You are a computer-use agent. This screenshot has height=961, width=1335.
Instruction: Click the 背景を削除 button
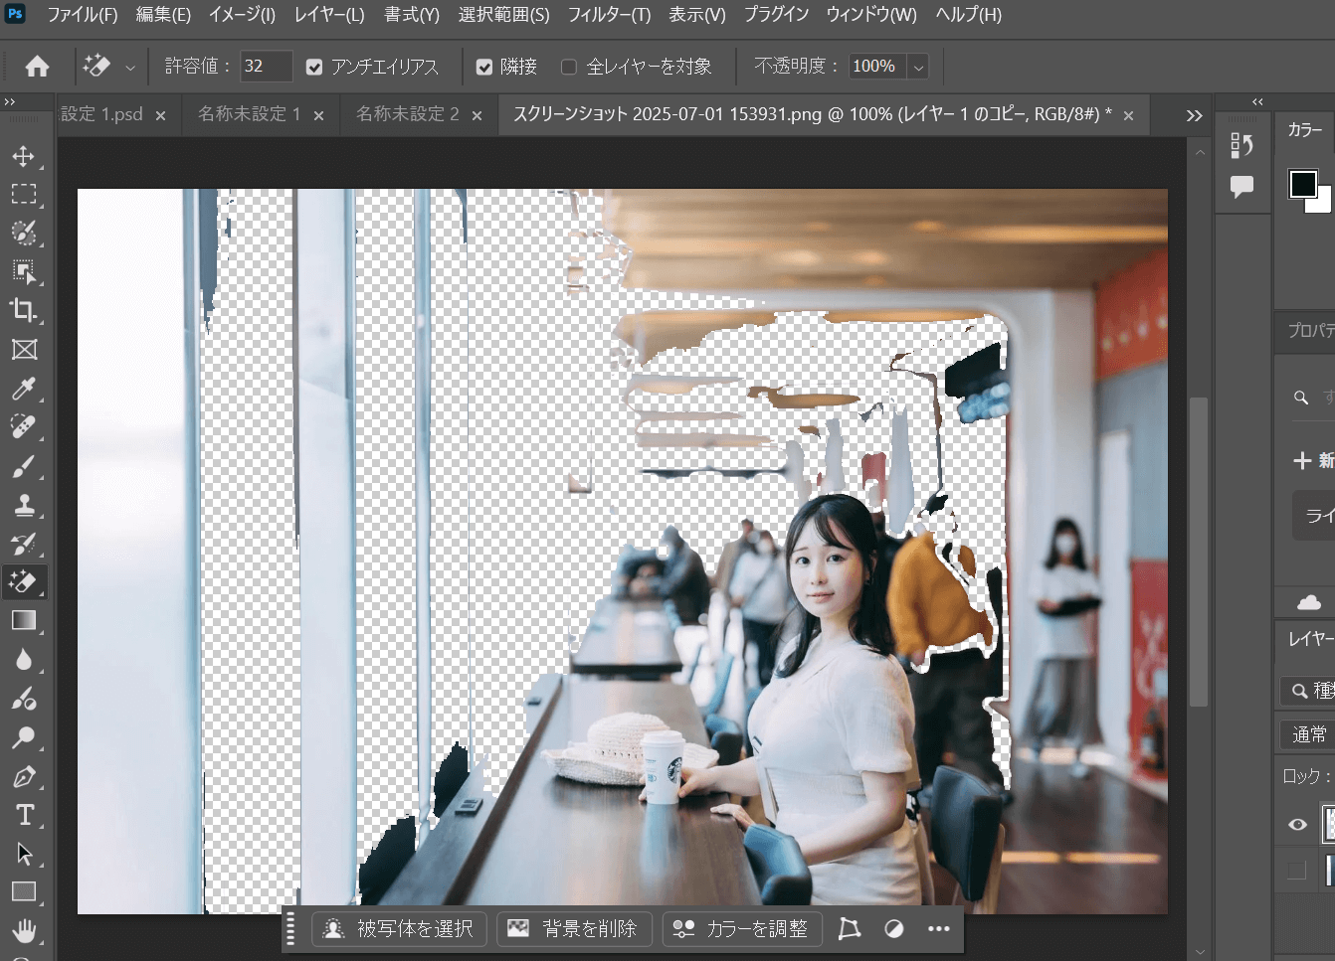pos(573,928)
